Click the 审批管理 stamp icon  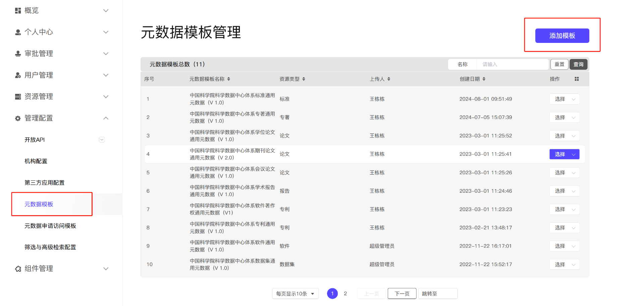coord(18,54)
